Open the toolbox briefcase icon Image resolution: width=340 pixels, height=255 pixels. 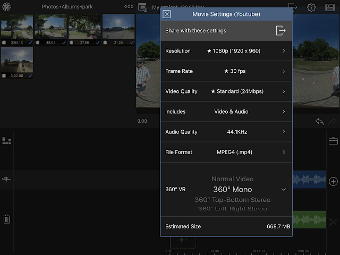click(x=333, y=141)
